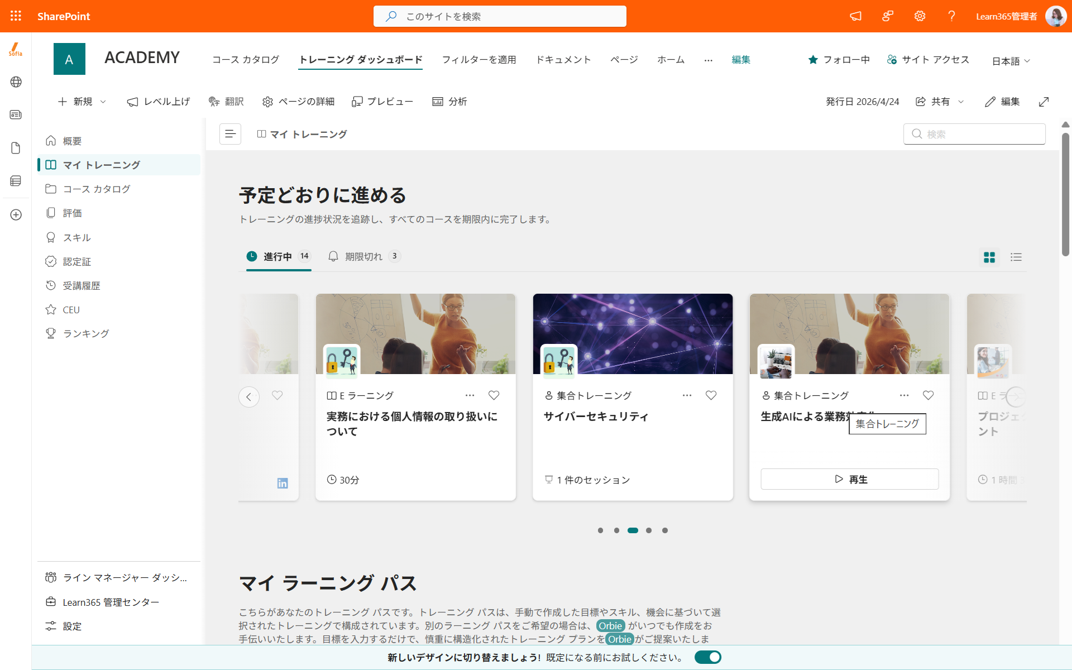
Task: Open more options on 個人情報の取り扱い card
Action: [470, 395]
